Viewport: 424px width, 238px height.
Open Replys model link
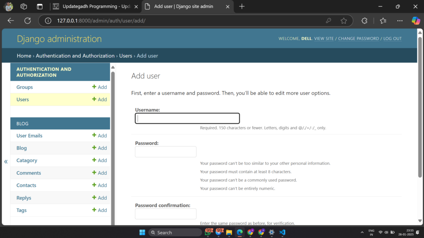(24, 198)
